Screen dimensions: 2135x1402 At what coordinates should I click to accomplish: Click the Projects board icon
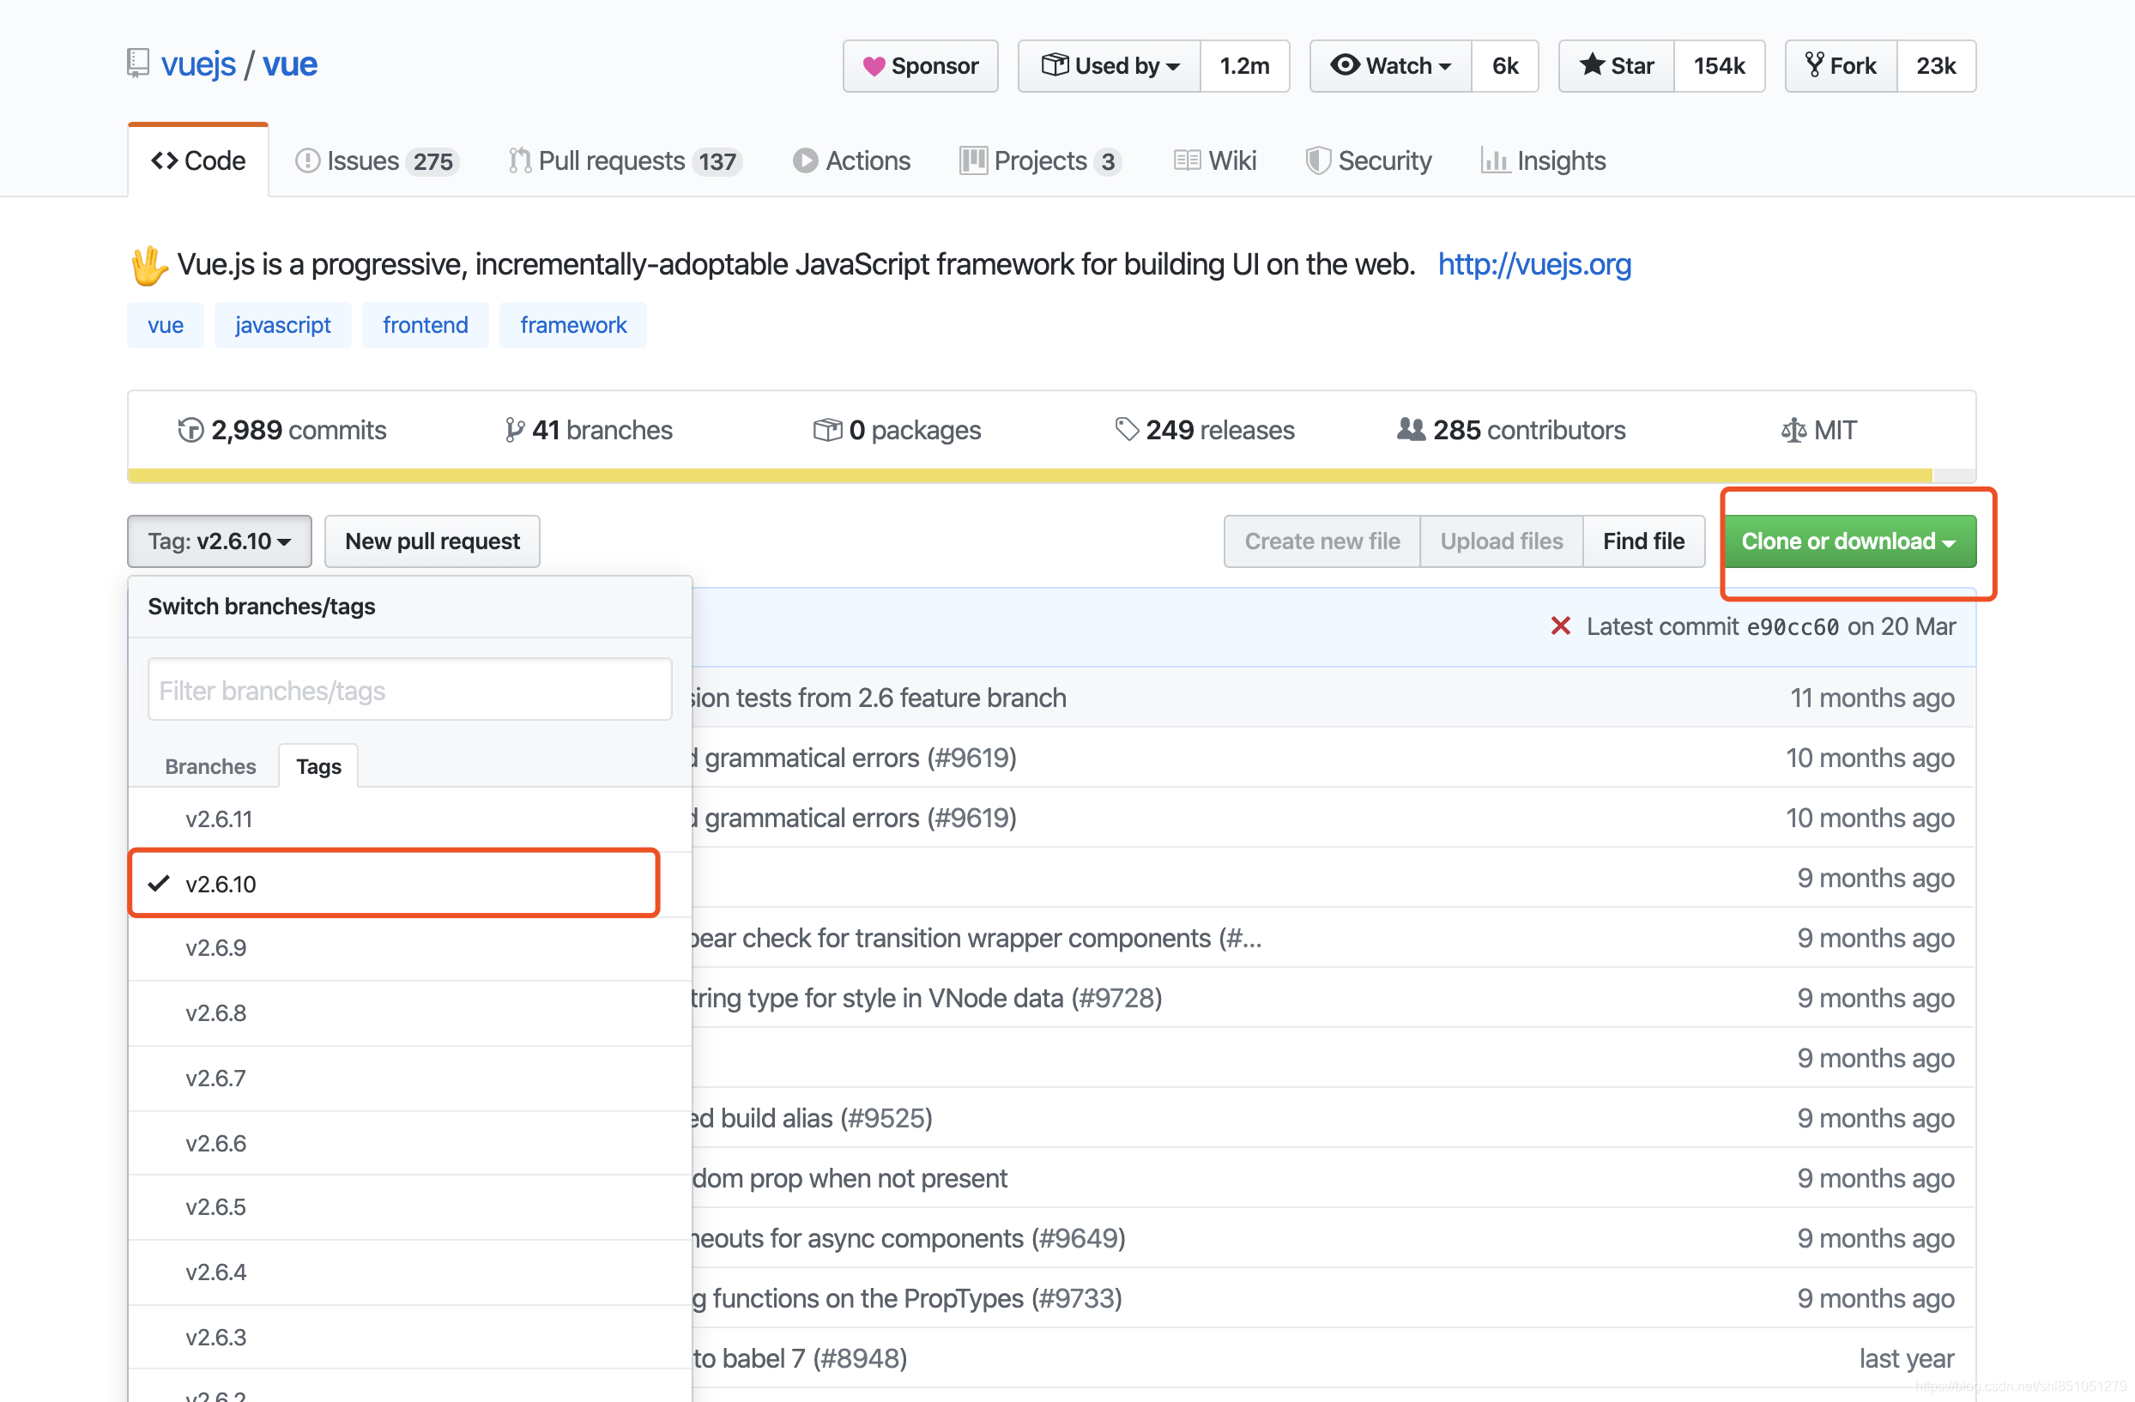pyautogui.click(x=973, y=160)
